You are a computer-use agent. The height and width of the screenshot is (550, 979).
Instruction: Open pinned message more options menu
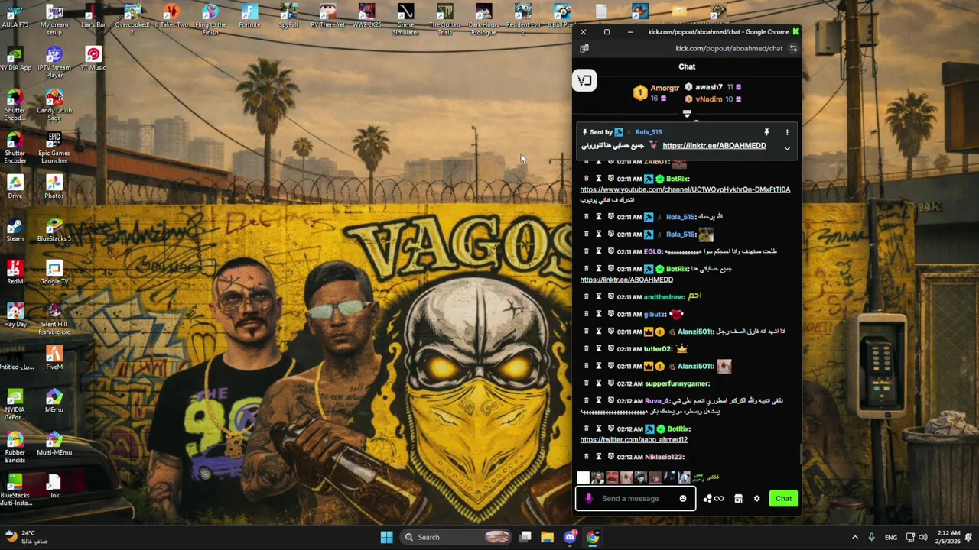[787, 132]
